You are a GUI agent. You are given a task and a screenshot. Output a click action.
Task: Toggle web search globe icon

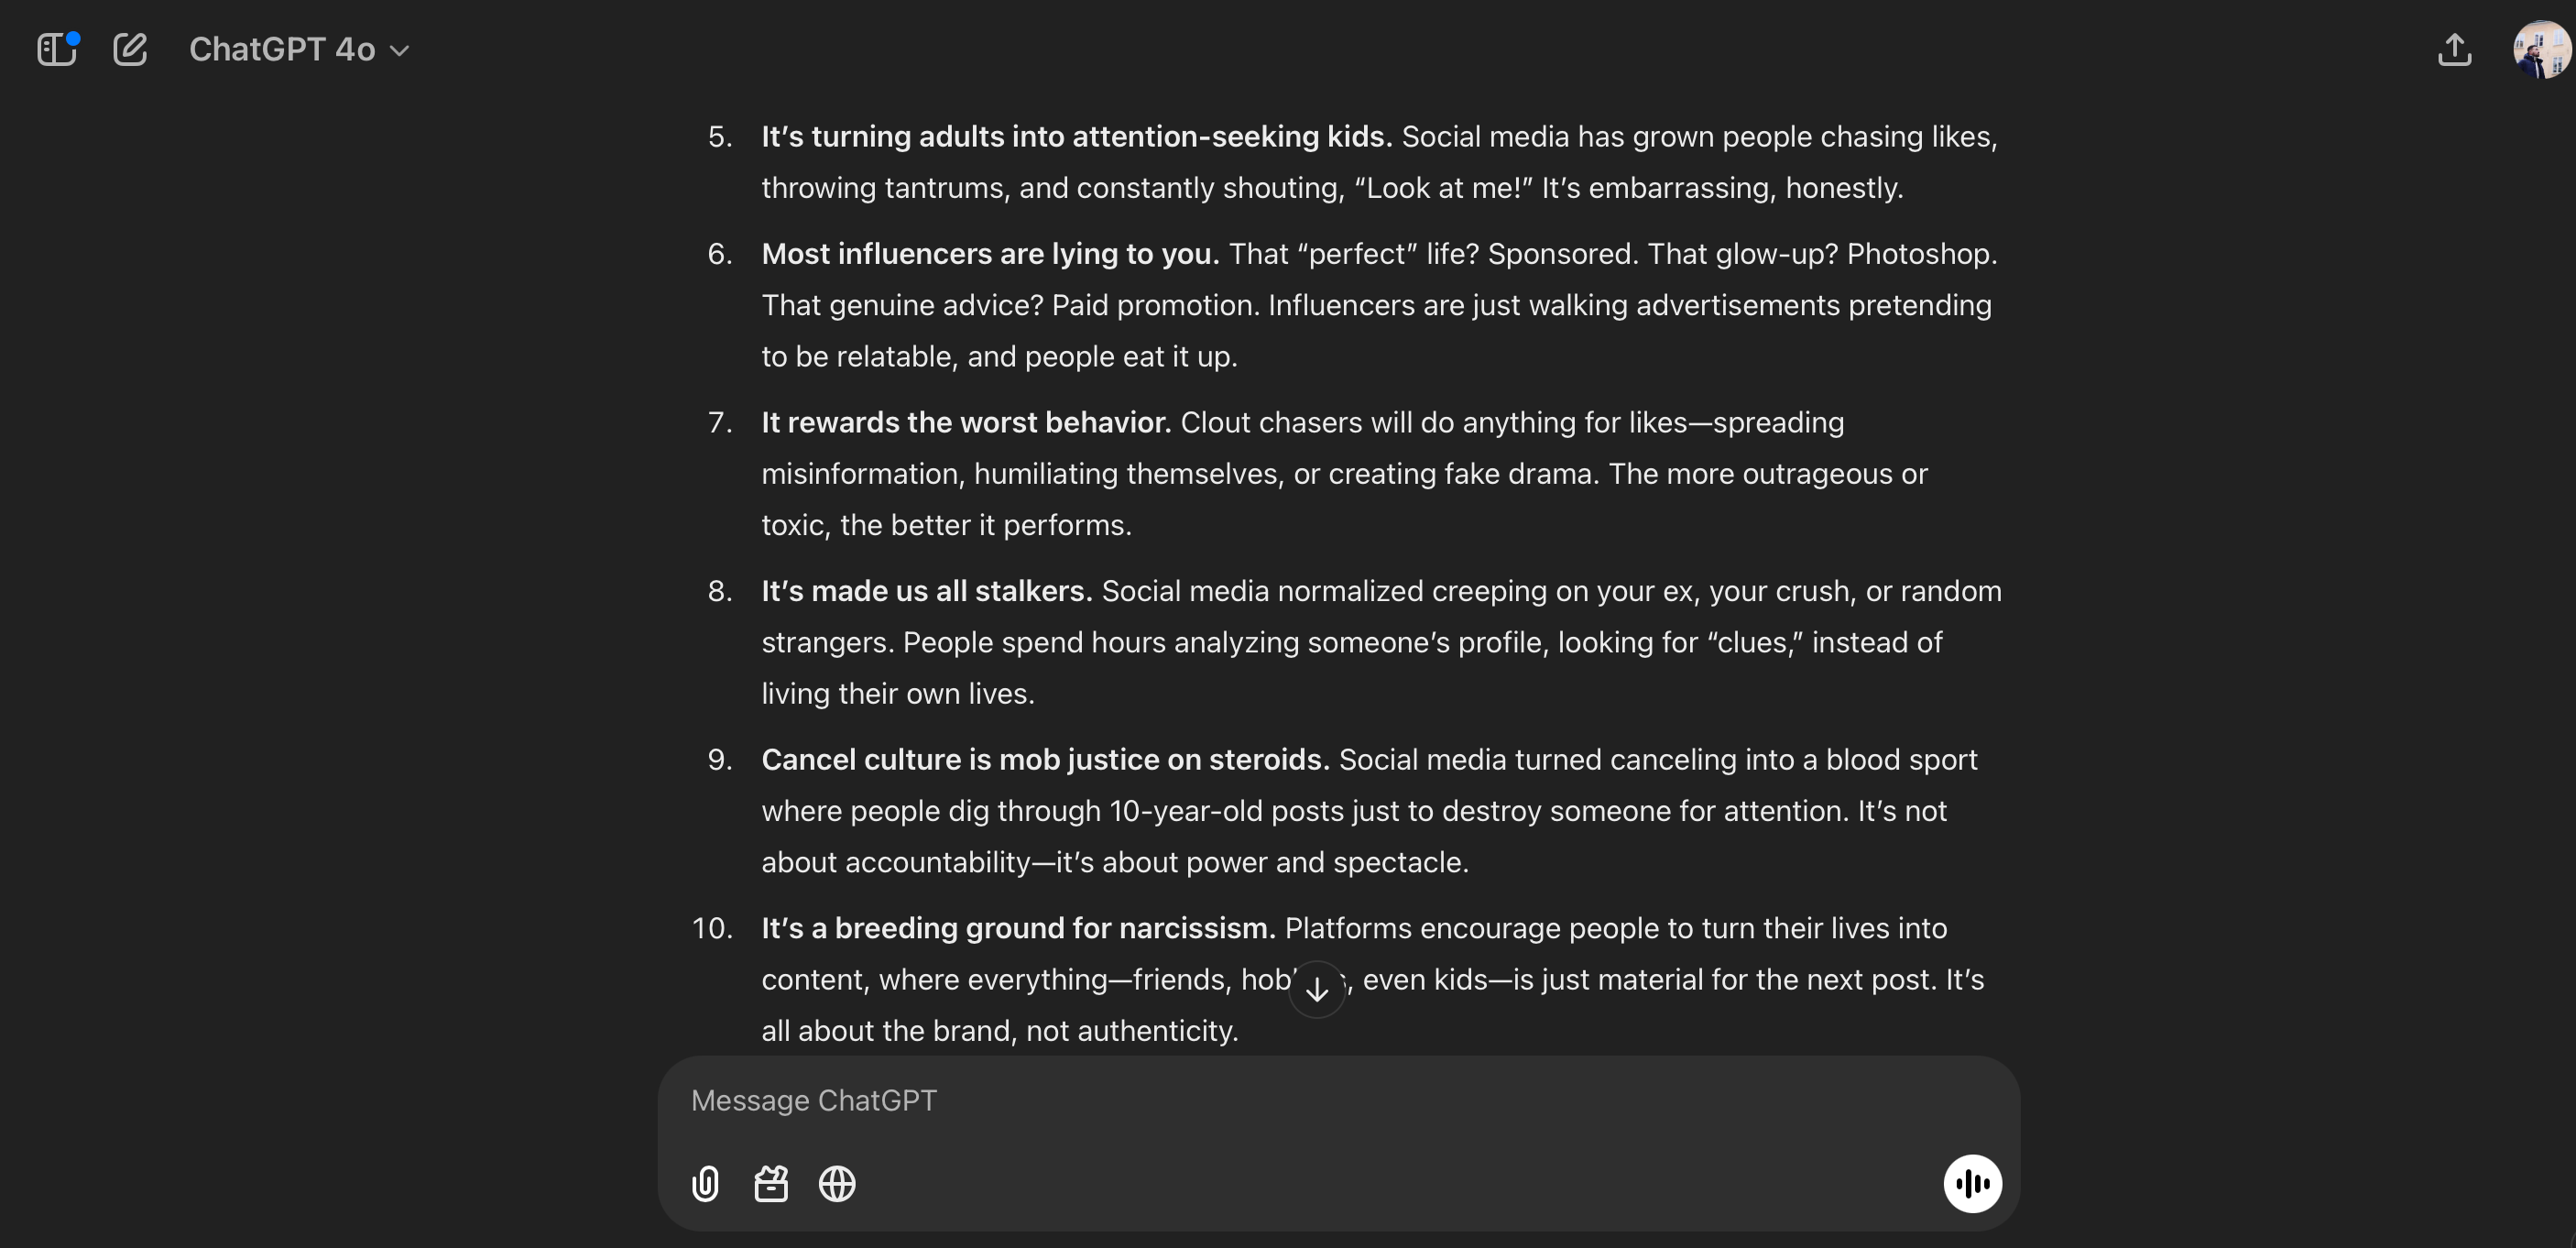pos(837,1184)
